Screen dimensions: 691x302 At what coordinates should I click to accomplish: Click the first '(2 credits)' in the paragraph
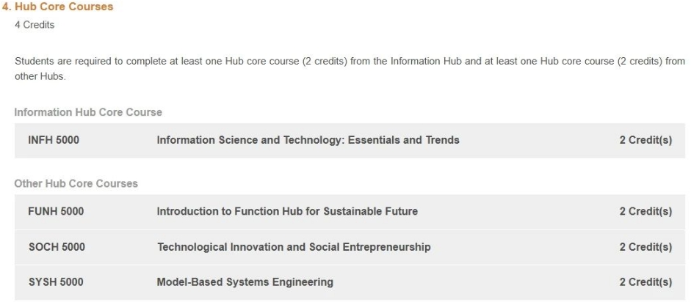click(325, 61)
